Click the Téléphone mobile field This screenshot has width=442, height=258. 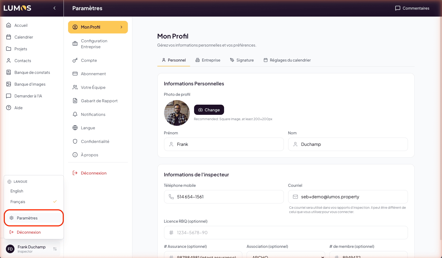click(224, 197)
